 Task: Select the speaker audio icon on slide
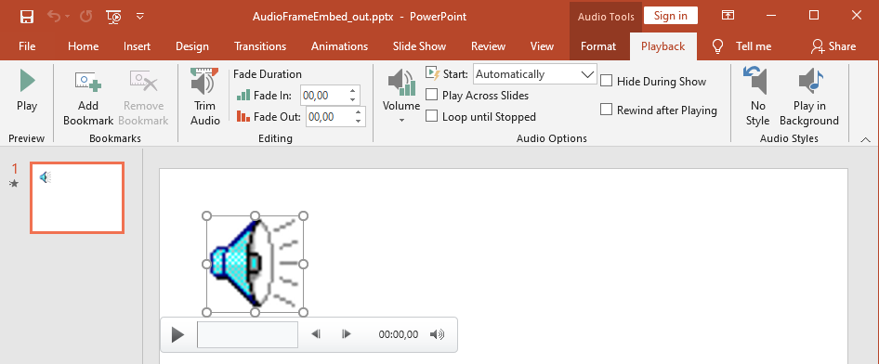pyautogui.click(x=255, y=264)
